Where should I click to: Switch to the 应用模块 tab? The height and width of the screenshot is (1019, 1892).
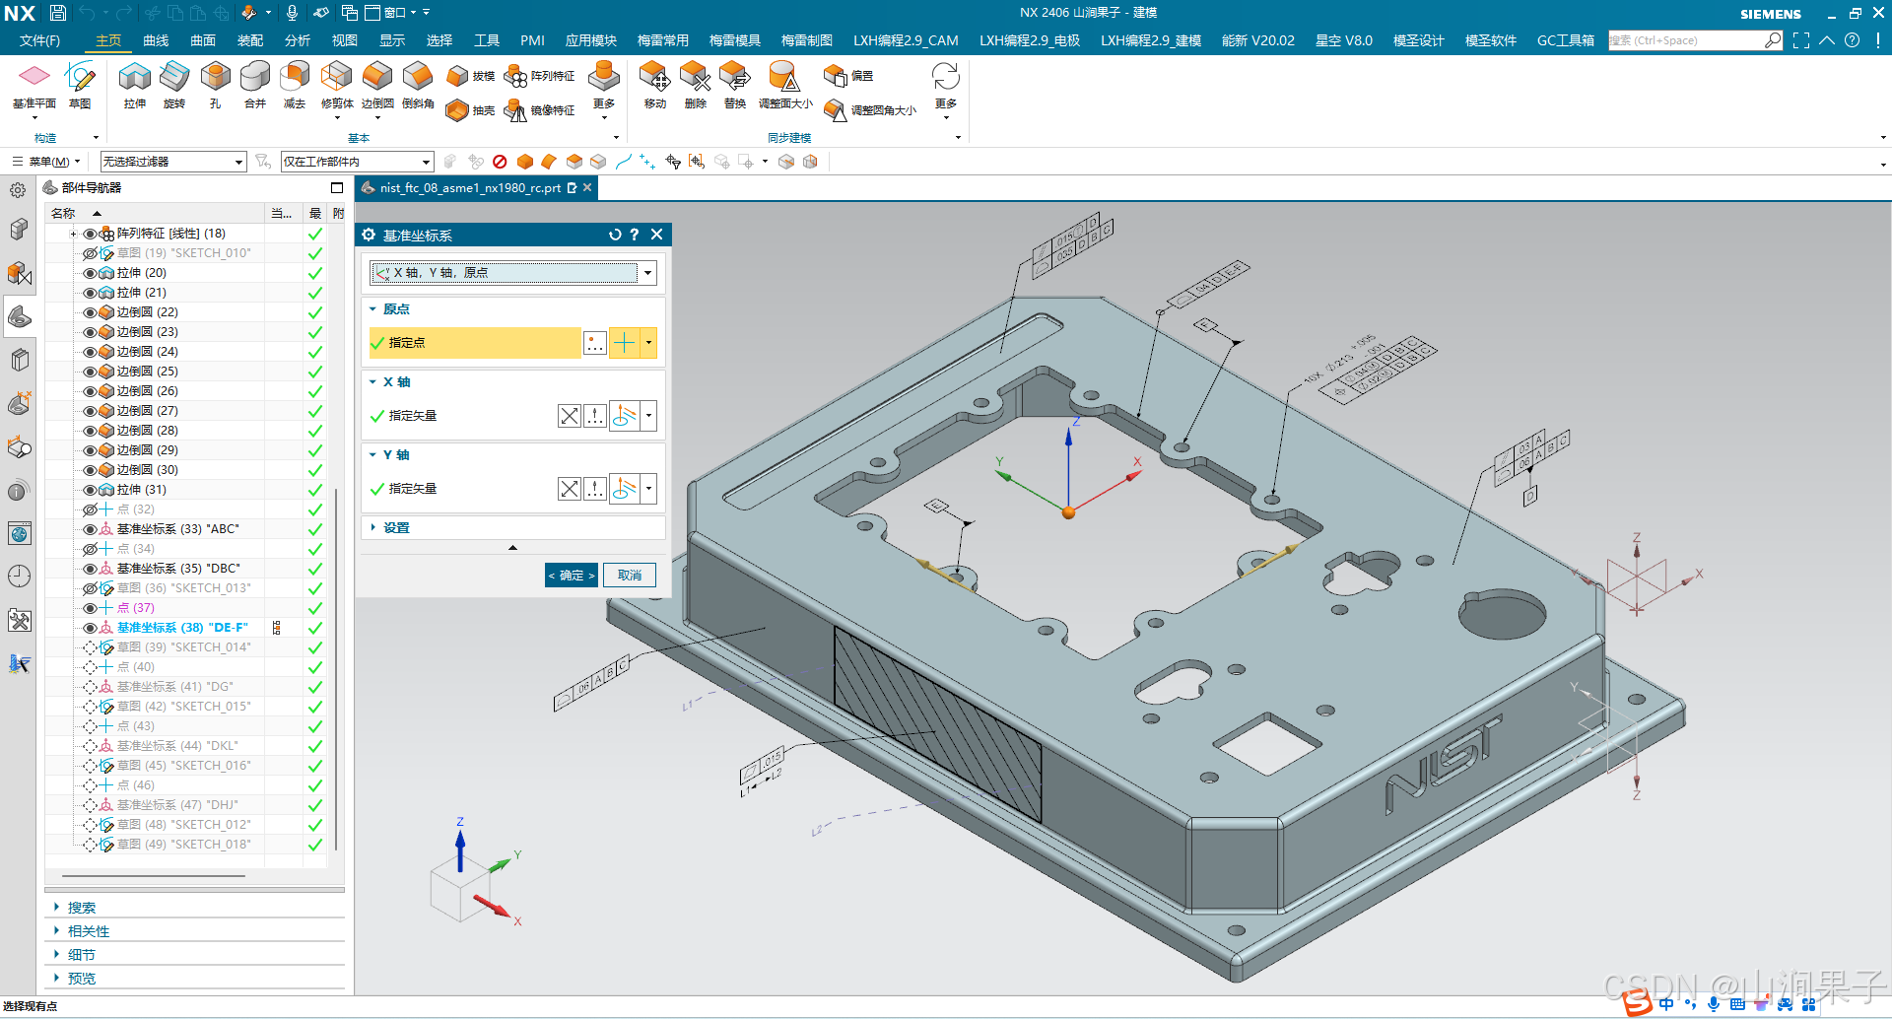(591, 40)
